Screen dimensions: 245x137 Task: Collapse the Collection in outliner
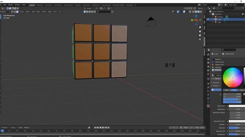[210, 14]
